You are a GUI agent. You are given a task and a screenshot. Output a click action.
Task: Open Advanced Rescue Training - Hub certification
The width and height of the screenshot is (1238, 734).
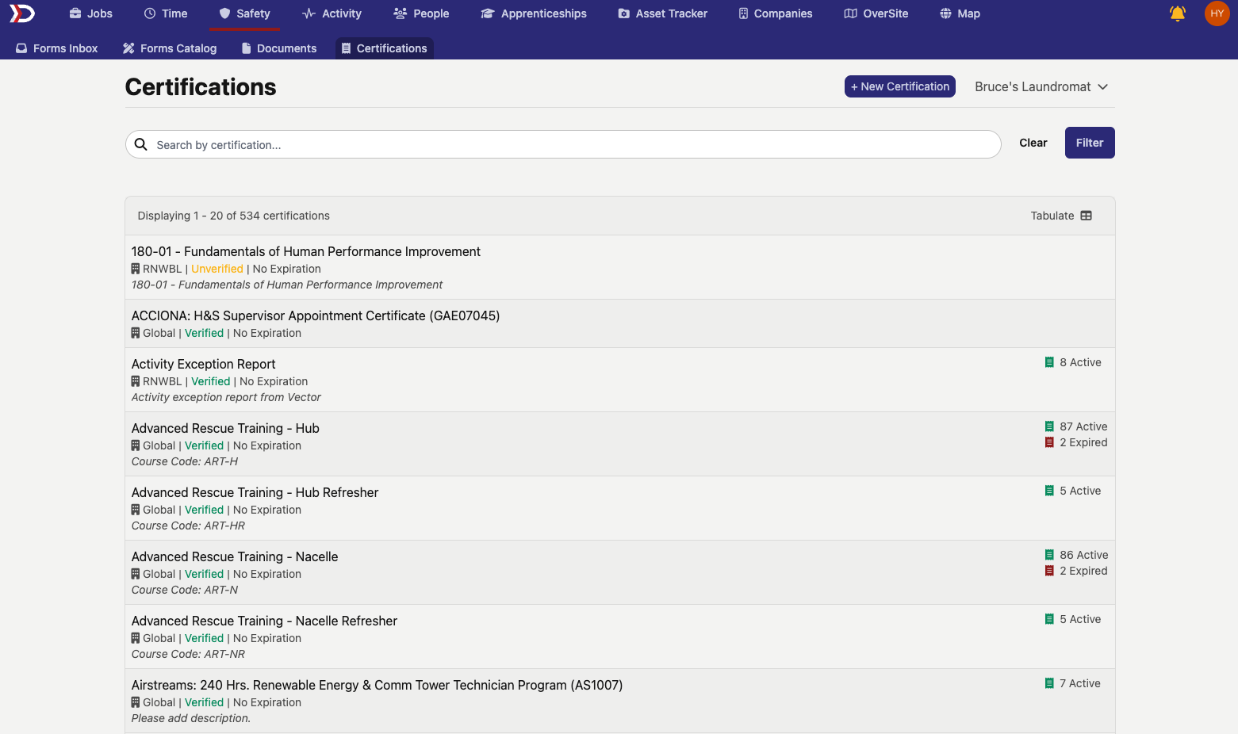225,428
